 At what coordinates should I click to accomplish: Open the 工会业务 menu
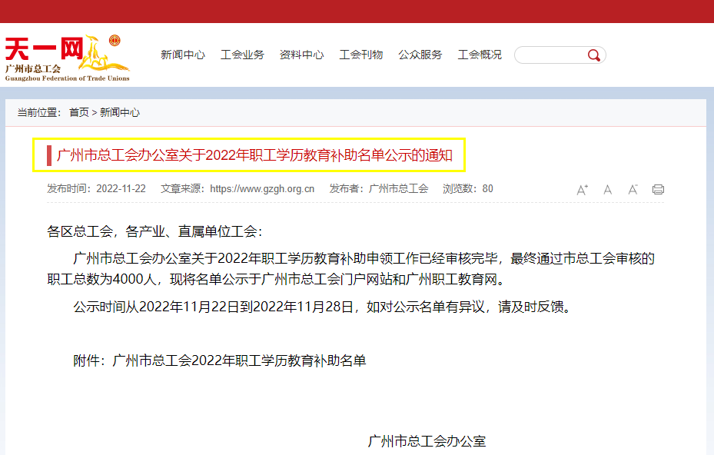[242, 55]
